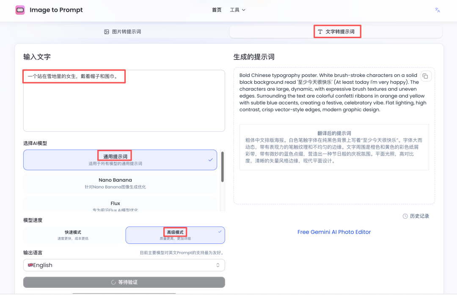The height and width of the screenshot is (295, 457).
Task: Select the 通用提示词 model option
Action: pyautogui.click(x=120, y=160)
